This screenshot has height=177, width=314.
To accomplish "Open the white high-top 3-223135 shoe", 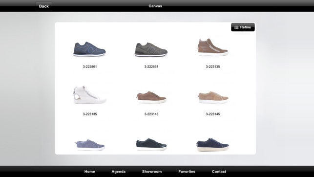I will [89, 95].
